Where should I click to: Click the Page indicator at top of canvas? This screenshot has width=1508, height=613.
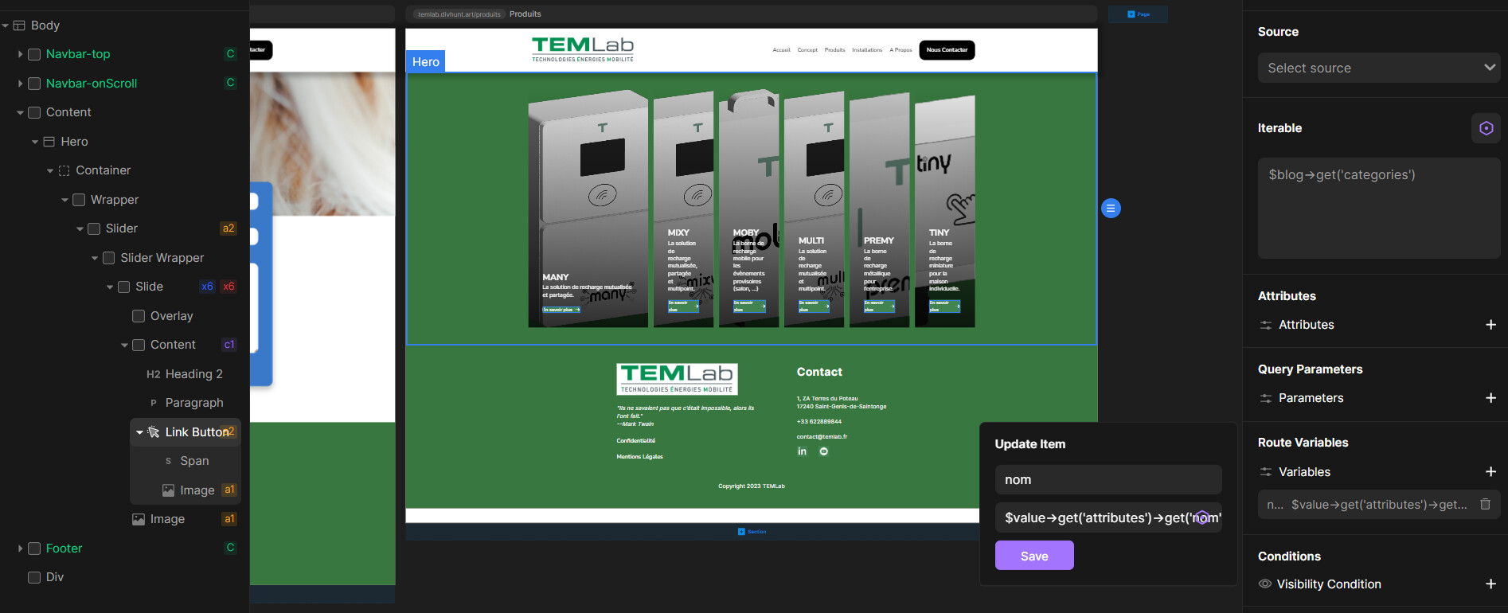[x=1139, y=14]
